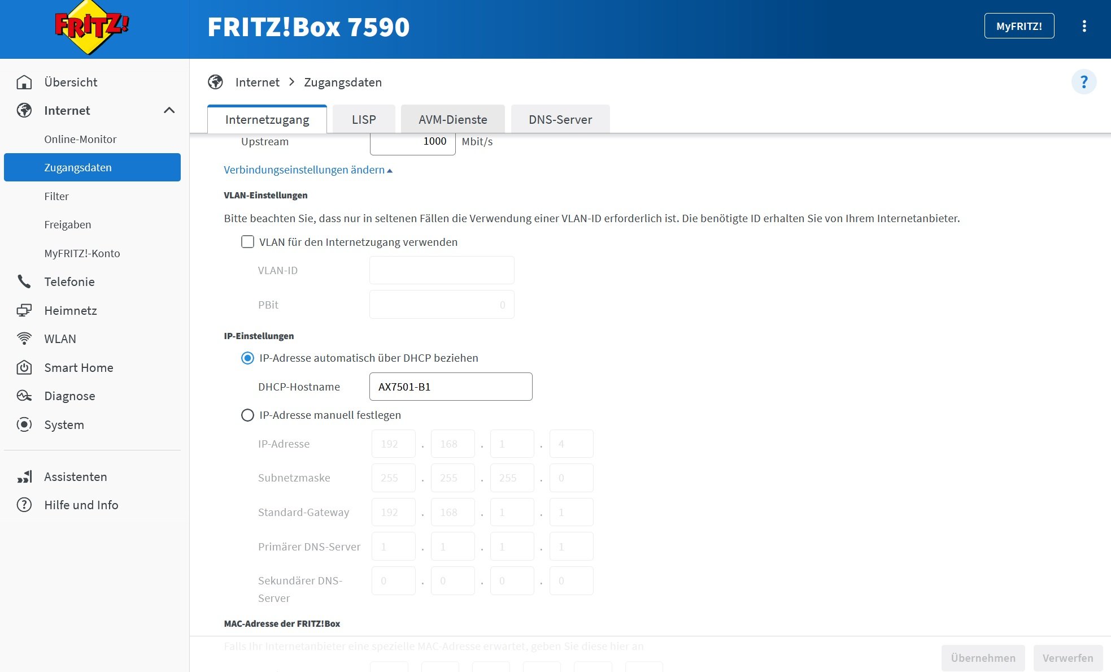Open the three-dot options menu
This screenshot has width=1111, height=672.
click(x=1084, y=26)
